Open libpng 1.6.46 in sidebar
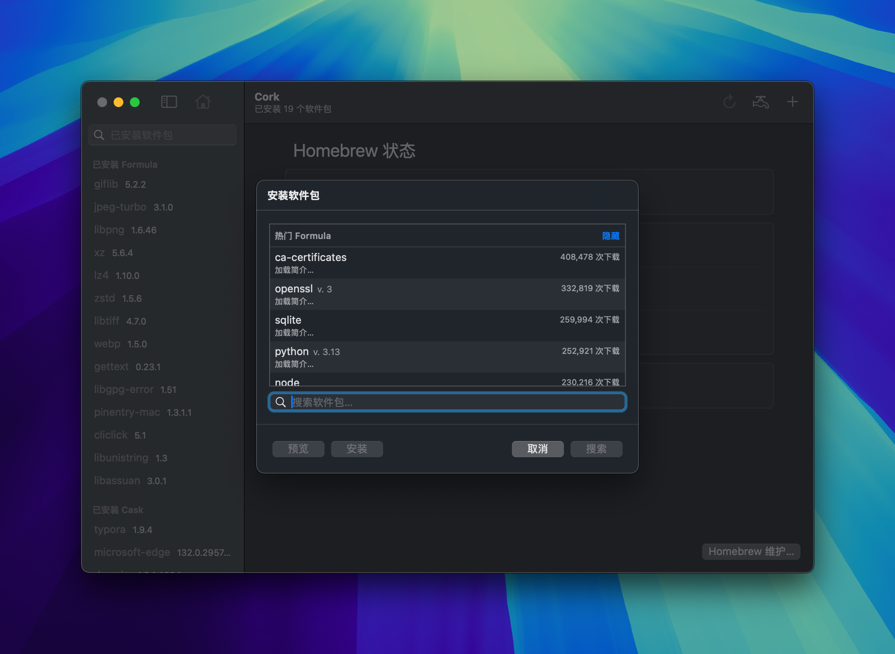Image resolution: width=895 pixels, height=654 pixels. pyautogui.click(x=162, y=230)
